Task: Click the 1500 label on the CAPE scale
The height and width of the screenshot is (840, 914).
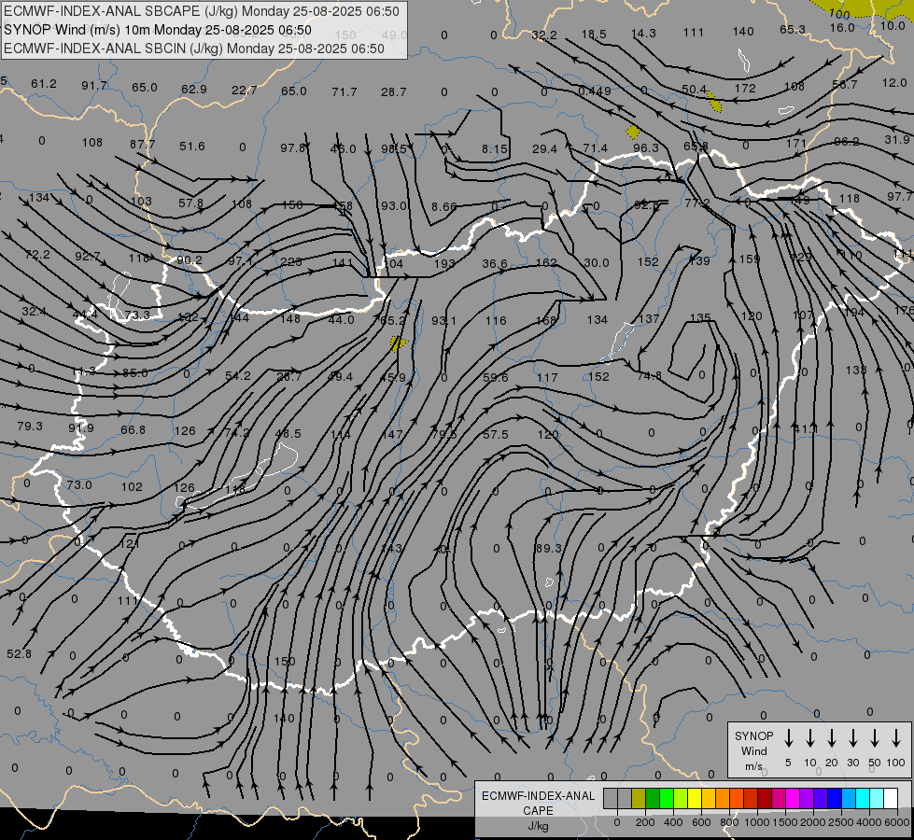Action: pyautogui.click(x=784, y=822)
